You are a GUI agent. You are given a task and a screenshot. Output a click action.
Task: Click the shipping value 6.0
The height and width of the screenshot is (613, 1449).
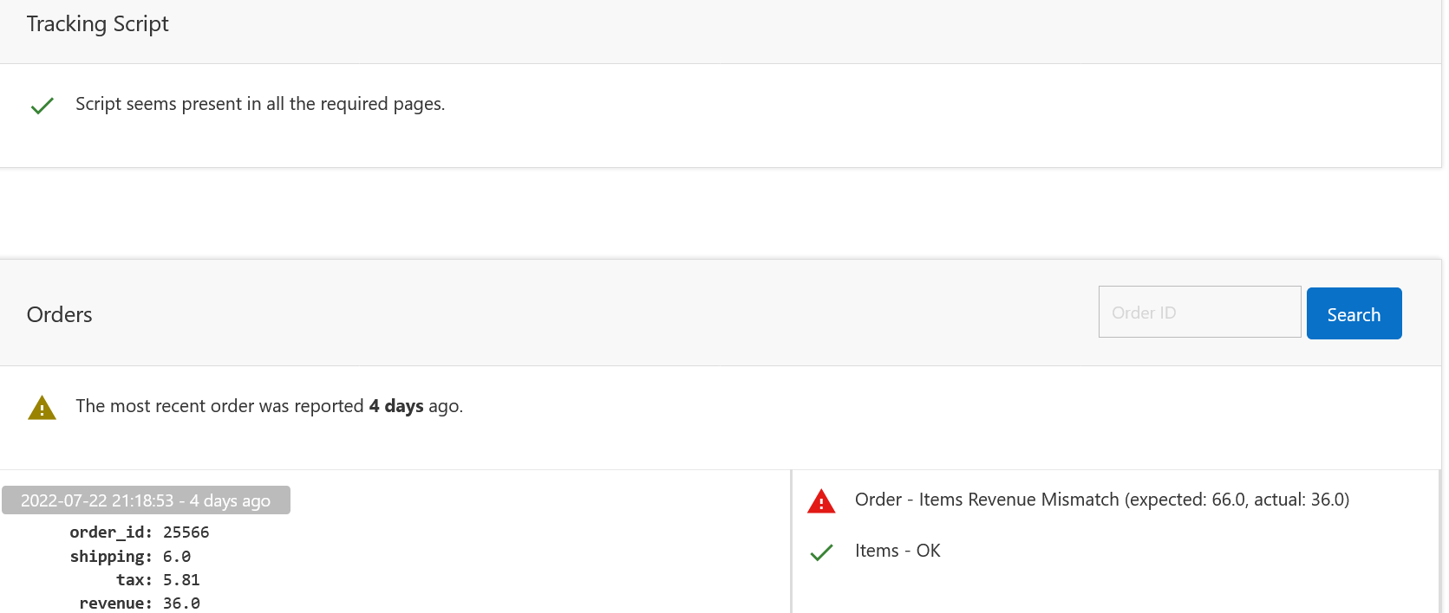[177, 557]
